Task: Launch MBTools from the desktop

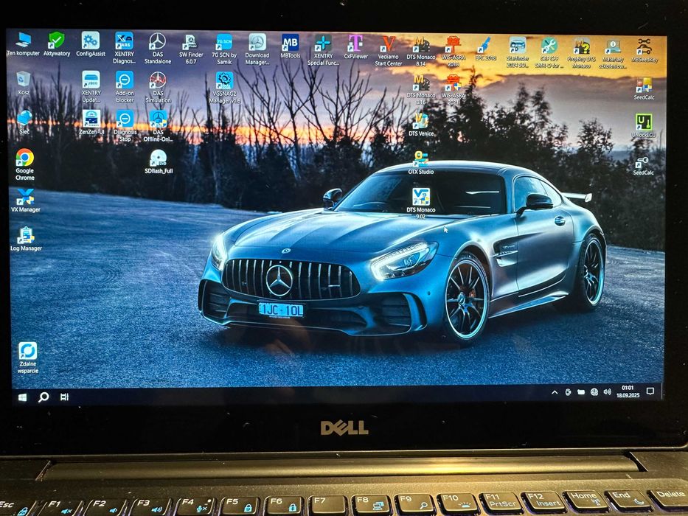Action: [290, 46]
